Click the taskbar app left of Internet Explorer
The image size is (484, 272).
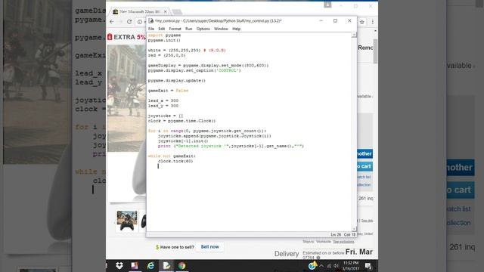[x=135, y=265]
